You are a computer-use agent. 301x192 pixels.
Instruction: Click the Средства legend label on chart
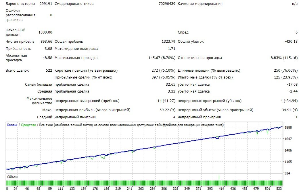point(28,125)
